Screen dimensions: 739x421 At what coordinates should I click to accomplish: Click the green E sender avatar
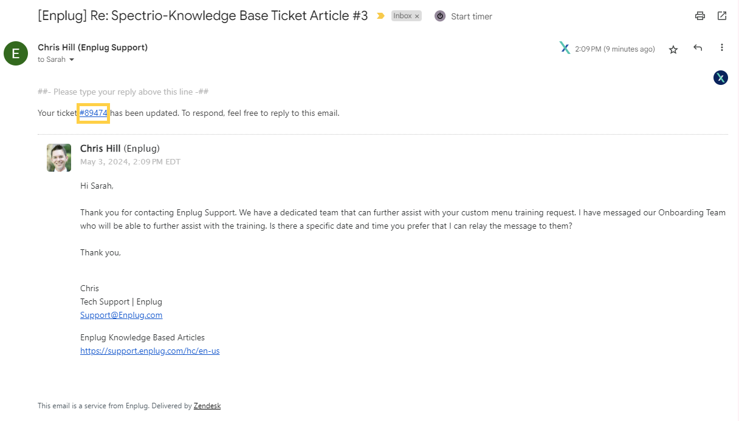(x=16, y=53)
